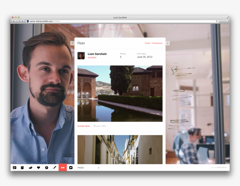Click the heart likes icon
240x186 pixels.
coord(38,168)
